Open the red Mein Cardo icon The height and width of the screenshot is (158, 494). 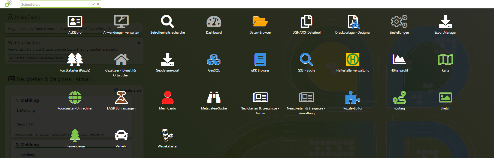coord(168,97)
